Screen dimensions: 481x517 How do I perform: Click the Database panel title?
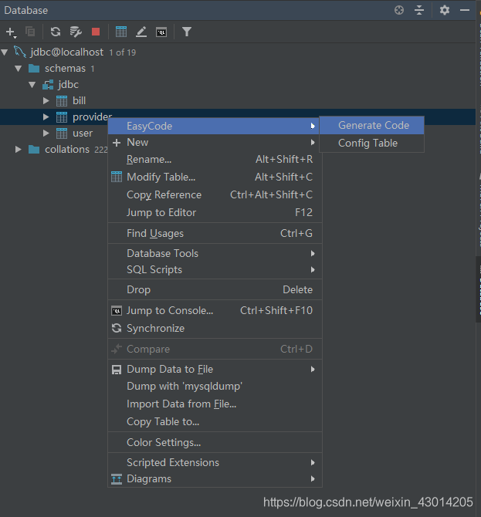(25, 10)
